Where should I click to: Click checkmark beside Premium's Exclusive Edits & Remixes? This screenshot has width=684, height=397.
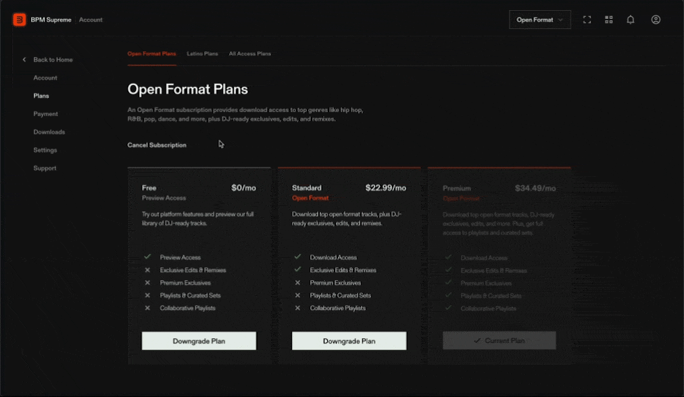pyautogui.click(x=448, y=270)
